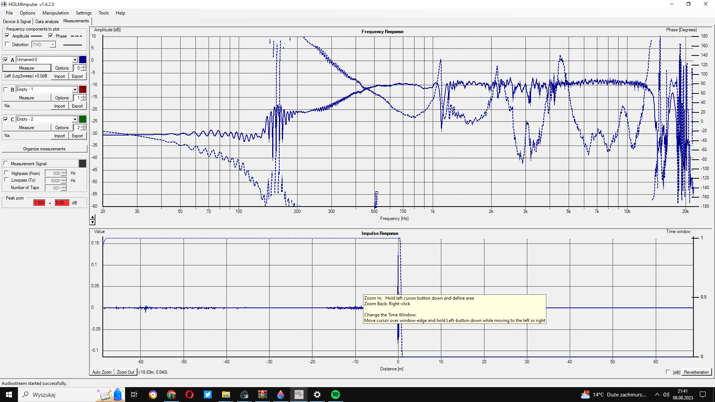Open the taskbar Settings gear icon
This screenshot has width=715, height=402.
[317, 395]
